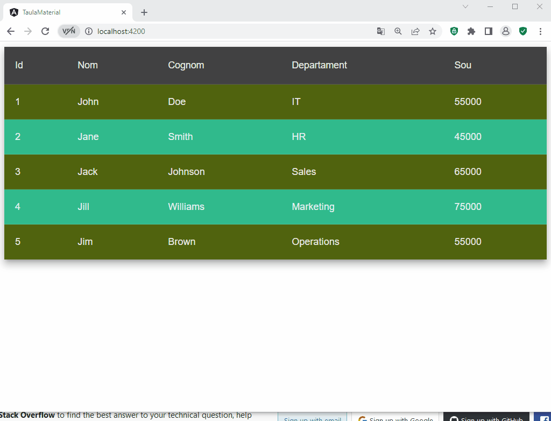Click the localhost:4200 address field
The image size is (551, 421).
(215, 31)
